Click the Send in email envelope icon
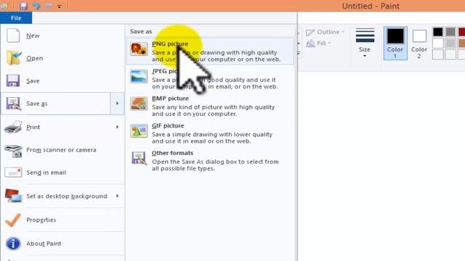The image size is (465, 261). coord(13,173)
